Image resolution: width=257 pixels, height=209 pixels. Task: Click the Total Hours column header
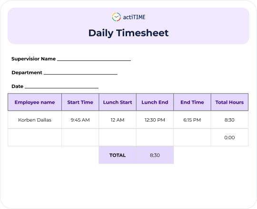[x=229, y=102]
